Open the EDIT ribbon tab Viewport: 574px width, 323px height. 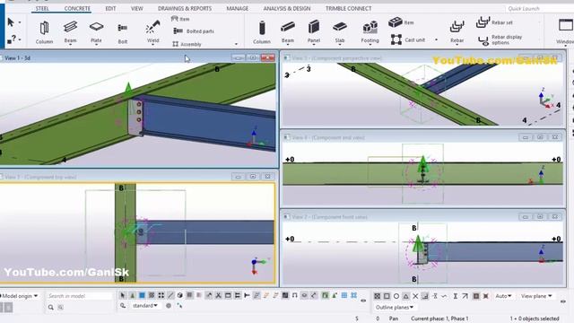(110, 8)
